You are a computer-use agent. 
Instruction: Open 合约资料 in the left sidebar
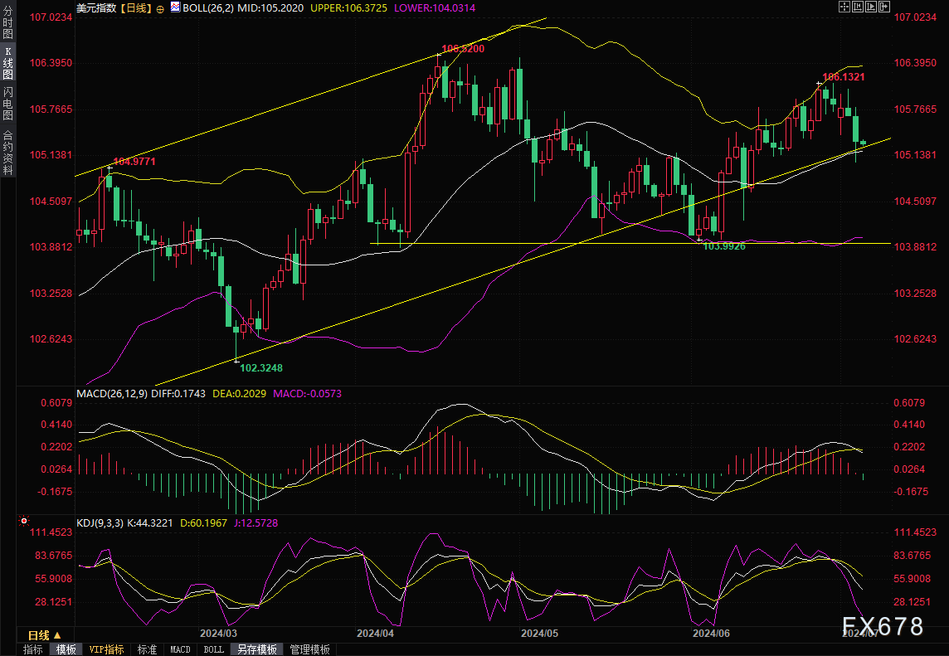[7, 152]
